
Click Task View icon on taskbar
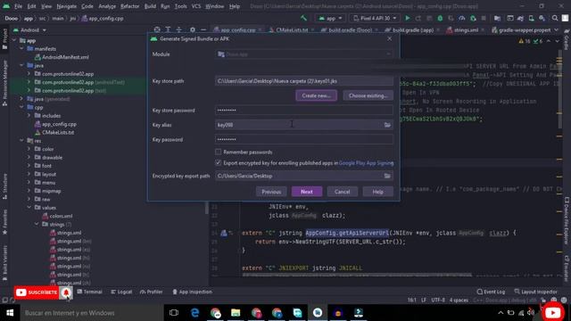pyautogui.click(x=174, y=313)
